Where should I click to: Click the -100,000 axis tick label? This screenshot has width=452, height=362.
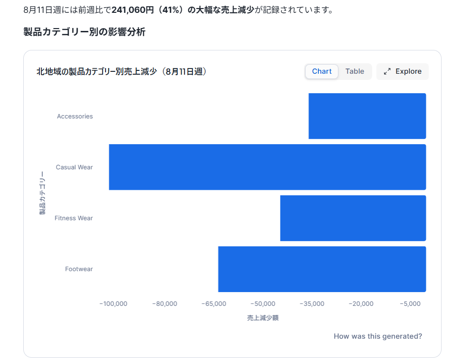113,304
